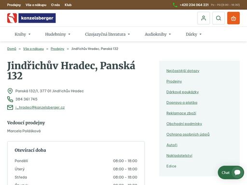This screenshot has height=185, width=247.
Task: Open the user account icon
Action: tap(204, 18)
